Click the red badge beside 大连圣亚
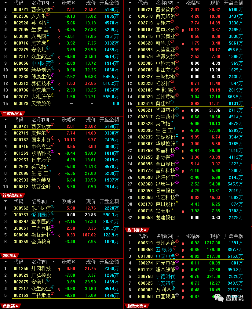Screen dimensions: 252x309 click(x=177, y=48)
